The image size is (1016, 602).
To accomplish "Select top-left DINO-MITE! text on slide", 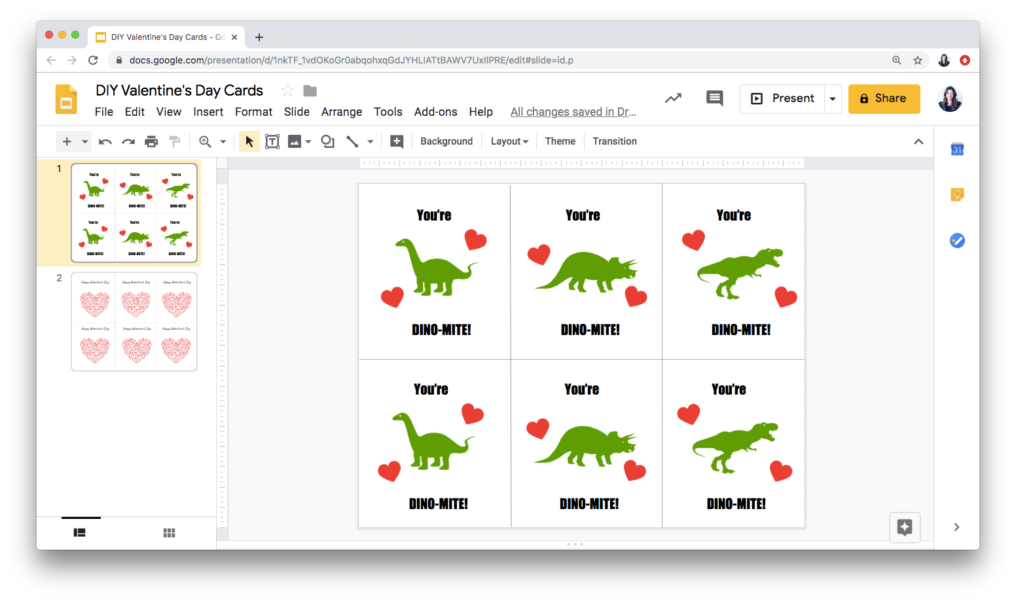I will (x=441, y=330).
